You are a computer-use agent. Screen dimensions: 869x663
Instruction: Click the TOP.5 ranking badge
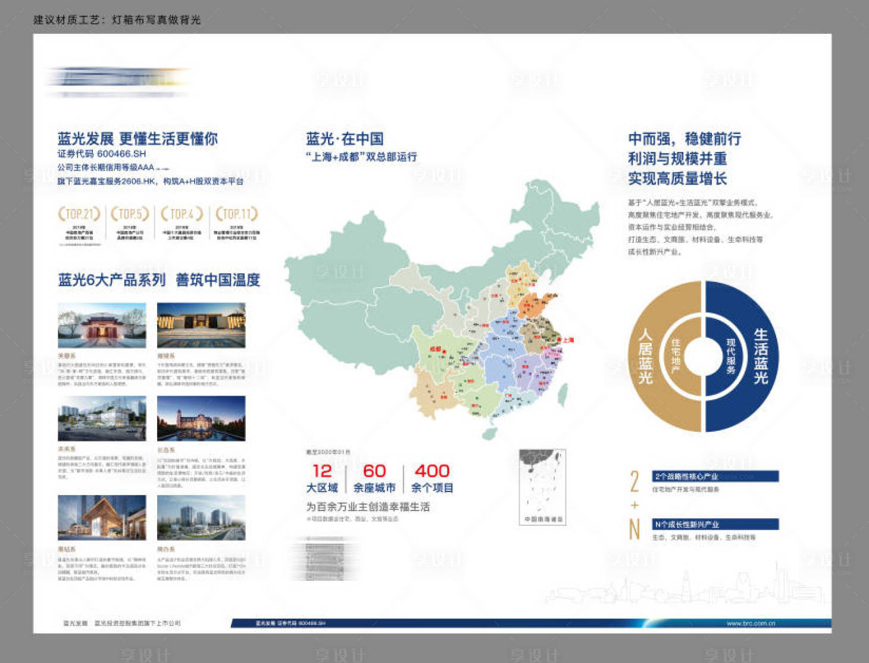point(130,214)
